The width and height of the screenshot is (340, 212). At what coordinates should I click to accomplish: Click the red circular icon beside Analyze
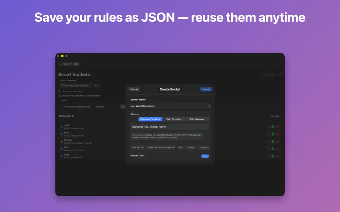coord(280,74)
